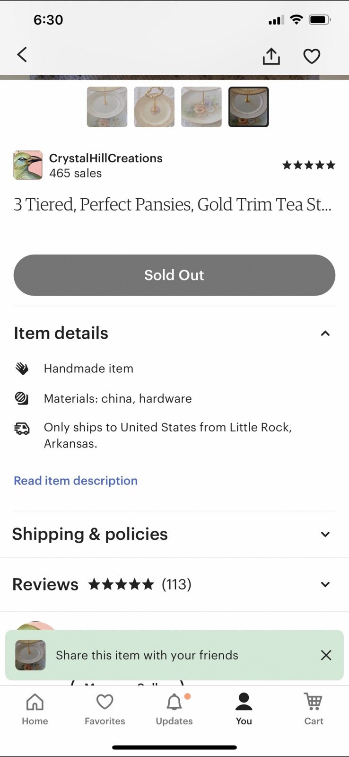Tap the CrystalHillCreations shop name

105,158
